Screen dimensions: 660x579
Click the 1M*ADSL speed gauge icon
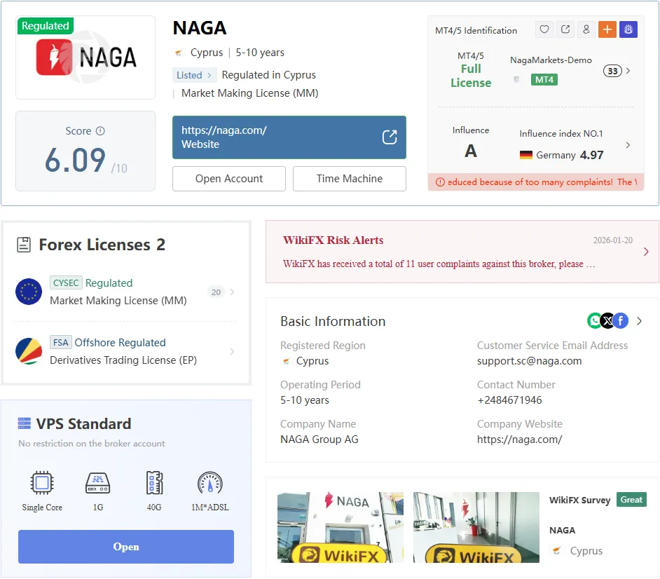click(209, 482)
